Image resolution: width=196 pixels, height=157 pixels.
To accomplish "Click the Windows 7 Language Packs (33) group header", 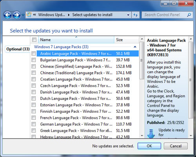I will pyautogui.click(x=61, y=47).
